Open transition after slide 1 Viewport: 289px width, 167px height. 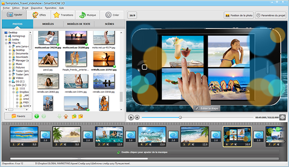click(x=45, y=136)
